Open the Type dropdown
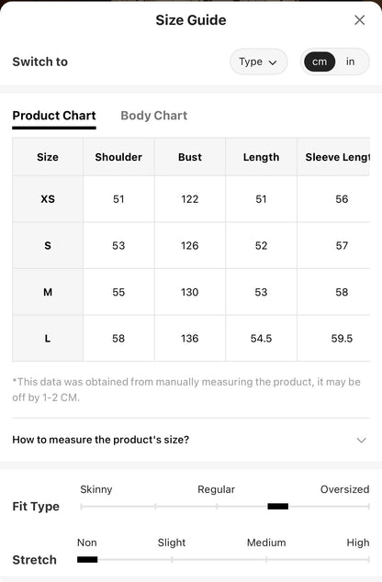The height and width of the screenshot is (582, 382). click(x=258, y=62)
